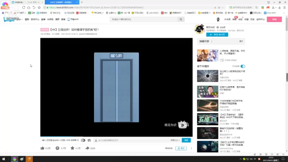Send danmaku with the blue send button
288x162 pixels.
(186, 140)
